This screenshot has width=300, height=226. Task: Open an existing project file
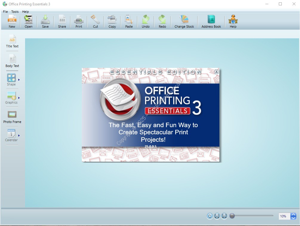click(x=29, y=21)
